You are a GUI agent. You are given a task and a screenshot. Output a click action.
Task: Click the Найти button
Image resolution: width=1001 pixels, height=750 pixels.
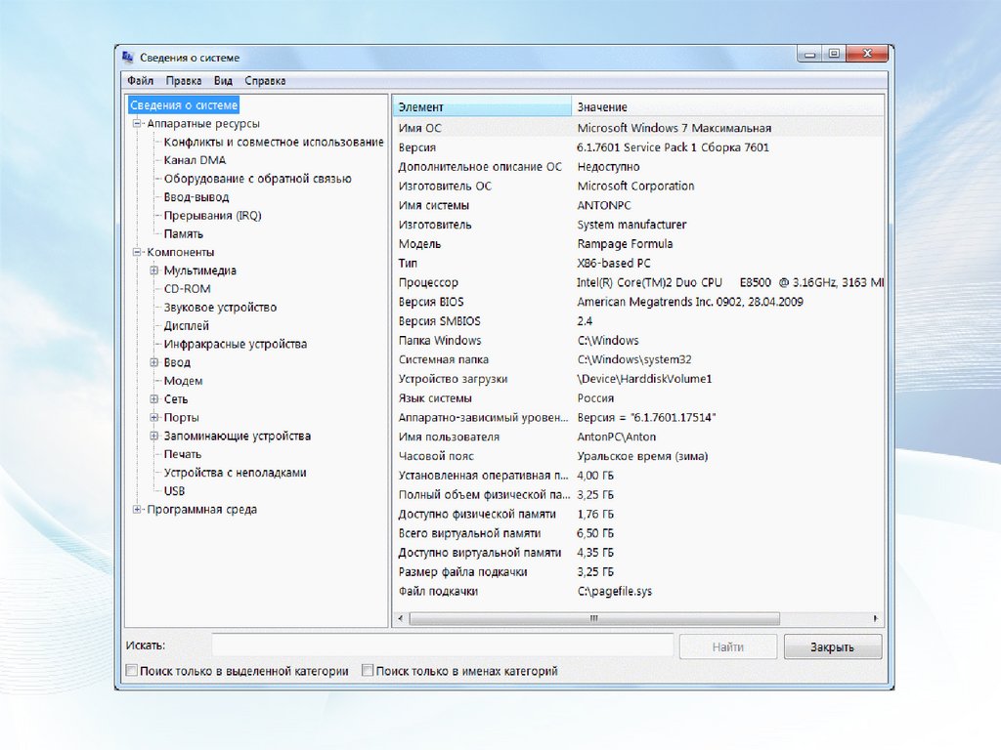(x=727, y=646)
